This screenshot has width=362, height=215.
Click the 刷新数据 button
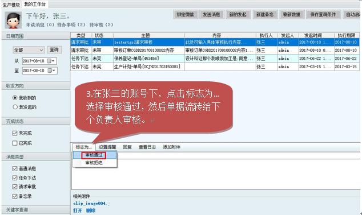pyautogui.click(x=292, y=14)
